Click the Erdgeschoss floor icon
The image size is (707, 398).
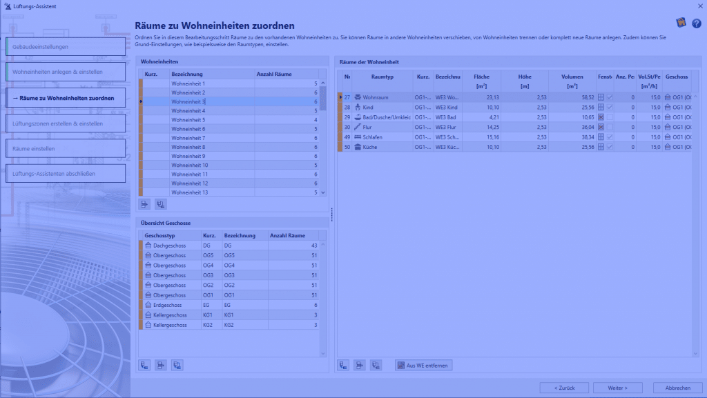pyautogui.click(x=148, y=305)
